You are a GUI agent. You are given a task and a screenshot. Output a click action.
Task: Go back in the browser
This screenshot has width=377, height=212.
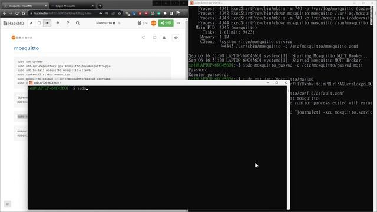click(5, 13)
